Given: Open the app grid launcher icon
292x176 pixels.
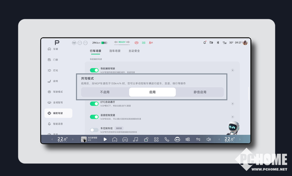Looking at the screenshot, I should [156, 139].
